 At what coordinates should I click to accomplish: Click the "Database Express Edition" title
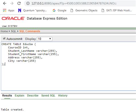[47, 19]
